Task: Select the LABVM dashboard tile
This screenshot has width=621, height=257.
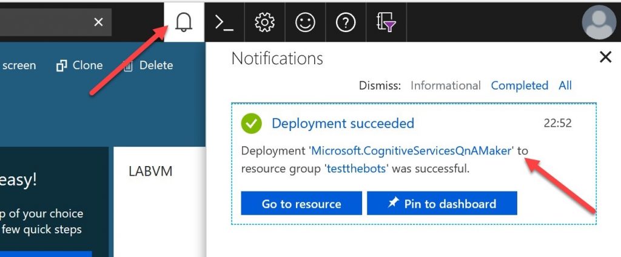Action: click(x=151, y=172)
